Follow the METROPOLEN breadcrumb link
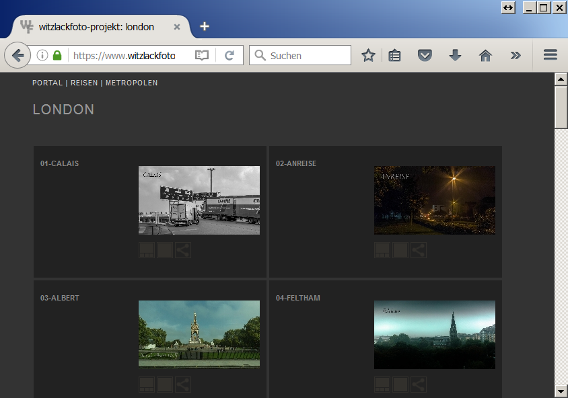The height and width of the screenshot is (398, 568). point(132,83)
